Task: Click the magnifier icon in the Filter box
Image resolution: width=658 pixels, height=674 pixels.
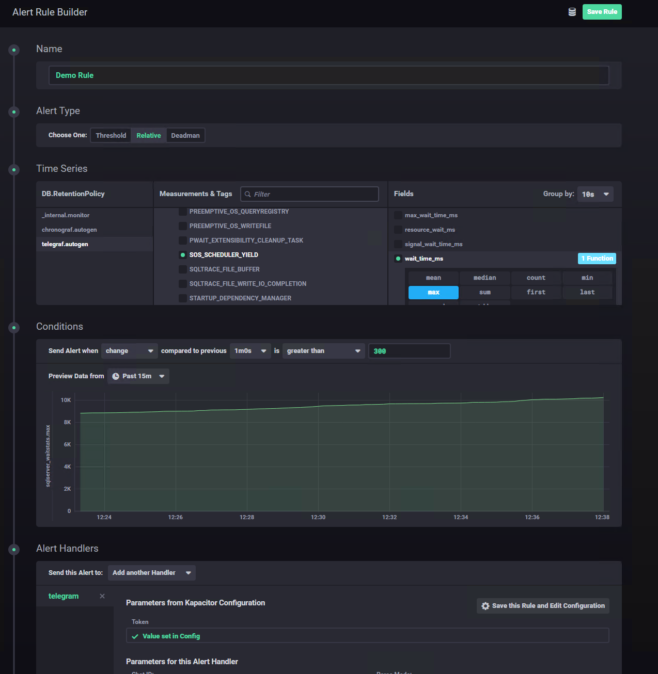Action: [248, 194]
